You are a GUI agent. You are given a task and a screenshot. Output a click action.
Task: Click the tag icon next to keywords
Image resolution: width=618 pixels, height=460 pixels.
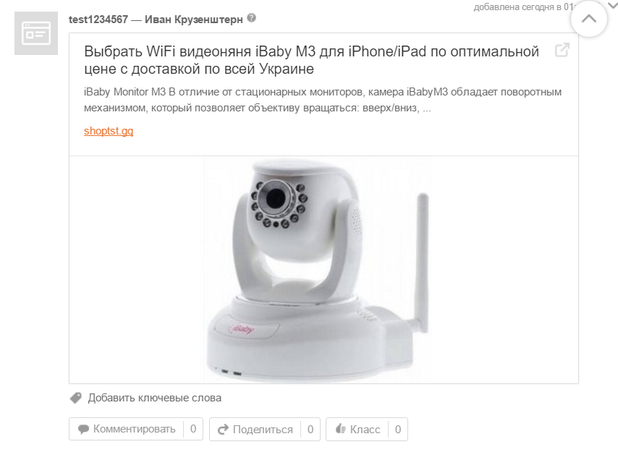point(76,398)
